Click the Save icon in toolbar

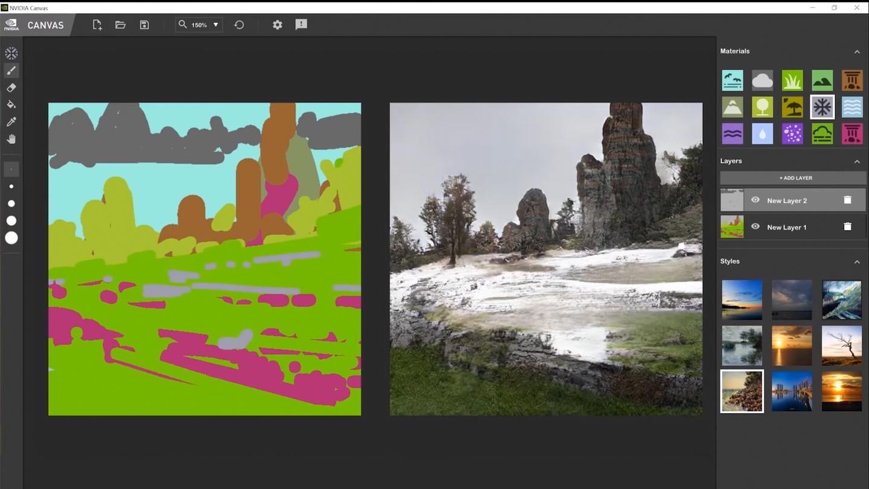pos(144,25)
